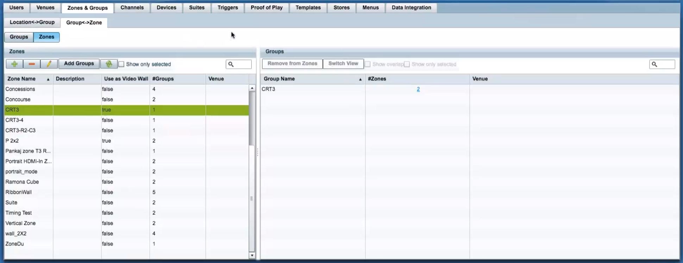683x263 pixels.
Task: Click the Description column header
Action: click(x=77, y=79)
